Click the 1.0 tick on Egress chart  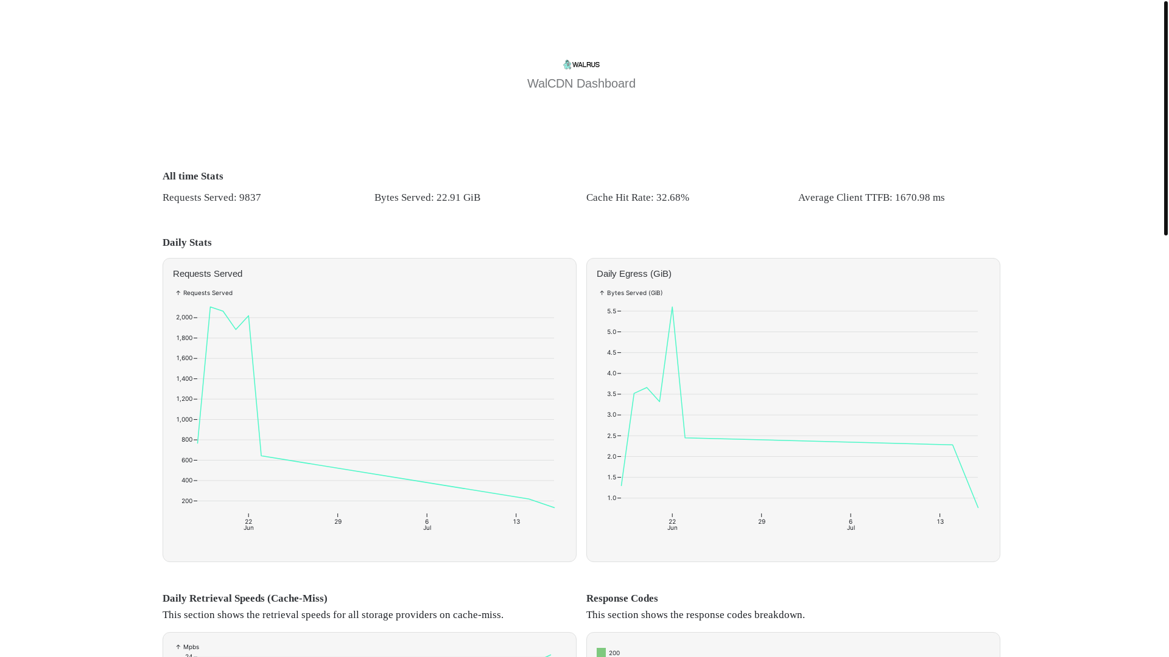coord(611,498)
